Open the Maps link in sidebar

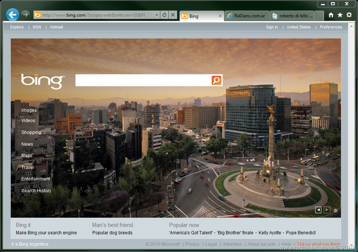coord(27,156)
